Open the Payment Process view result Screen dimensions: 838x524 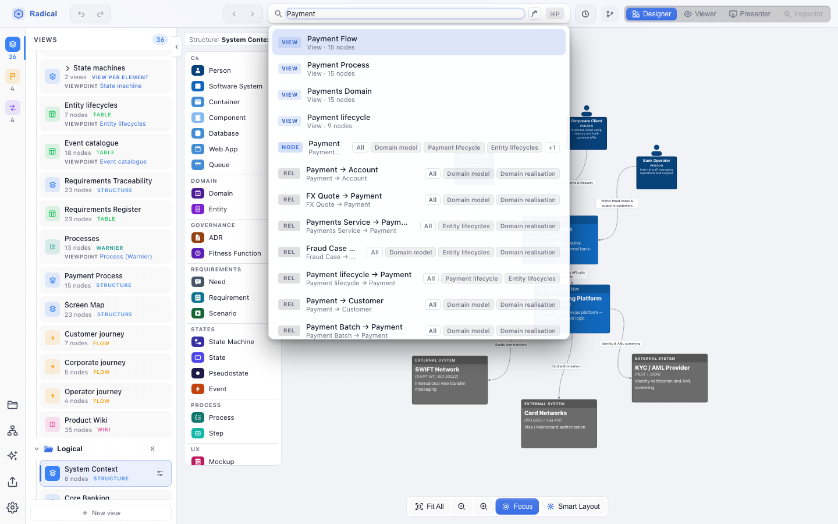419,69
